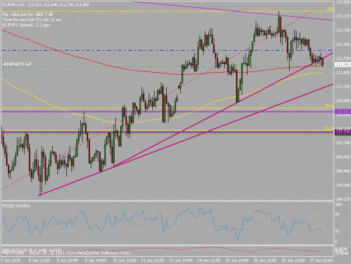
Task: Select the Fibonacci 50.0 level label
Action: pyautogui.click(x=329, y=105)
